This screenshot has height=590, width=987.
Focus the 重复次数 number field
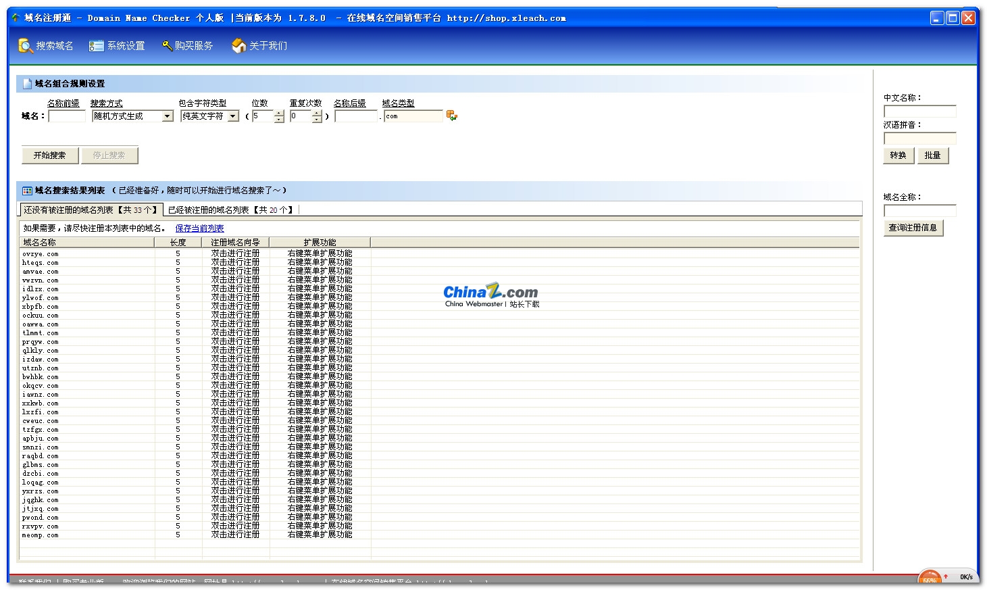pos(301,116)
